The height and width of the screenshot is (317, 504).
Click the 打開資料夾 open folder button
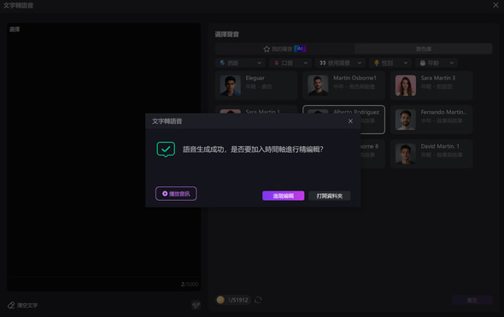pos(330,196)
